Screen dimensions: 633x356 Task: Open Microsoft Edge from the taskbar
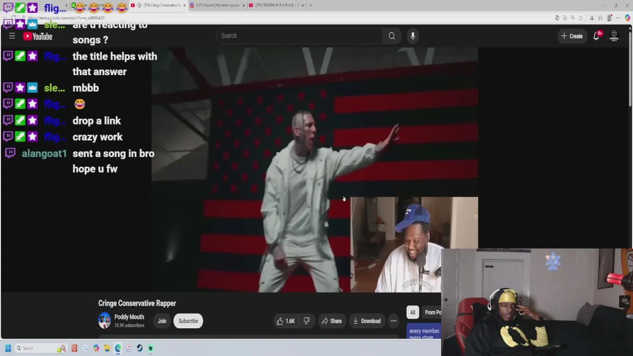coord(118,348)
